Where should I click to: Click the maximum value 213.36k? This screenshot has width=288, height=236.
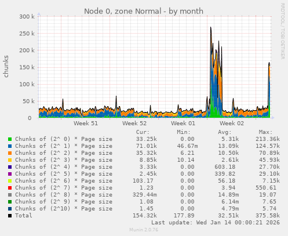click(268, 139)
